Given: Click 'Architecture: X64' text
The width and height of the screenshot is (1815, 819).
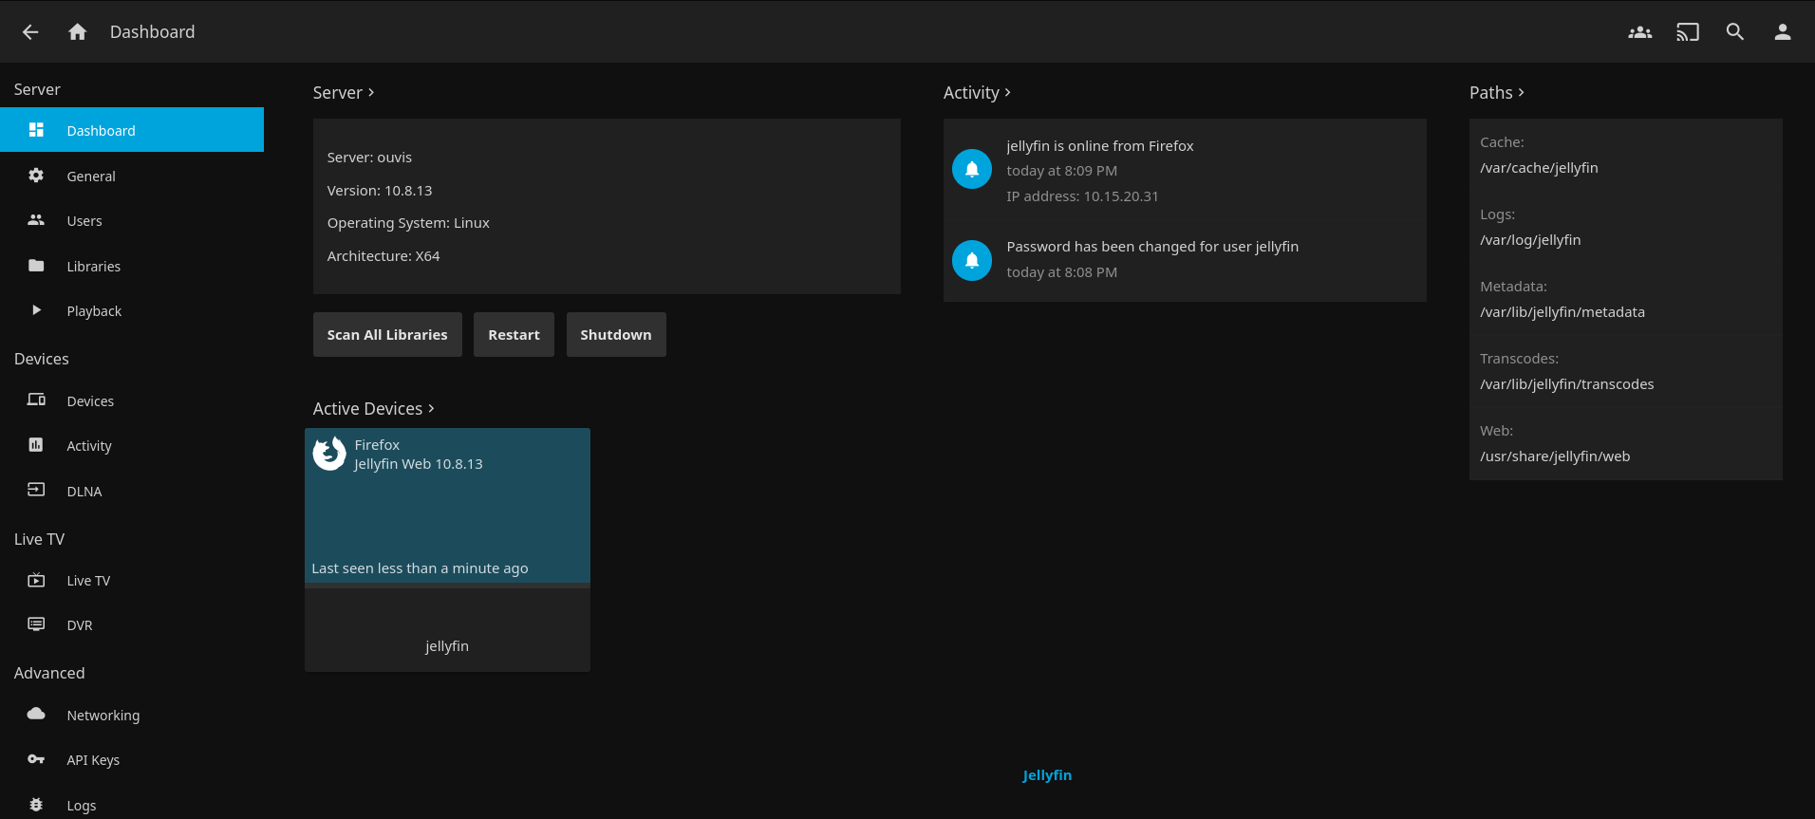Looking at the screenshot, I should click(384, 256).
